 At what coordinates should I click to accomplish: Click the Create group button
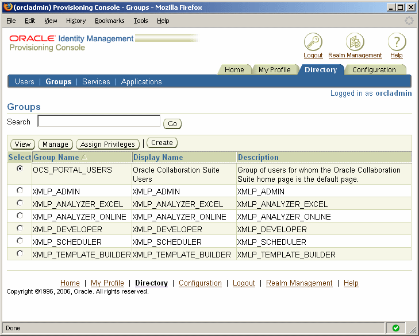click(162, 143)
